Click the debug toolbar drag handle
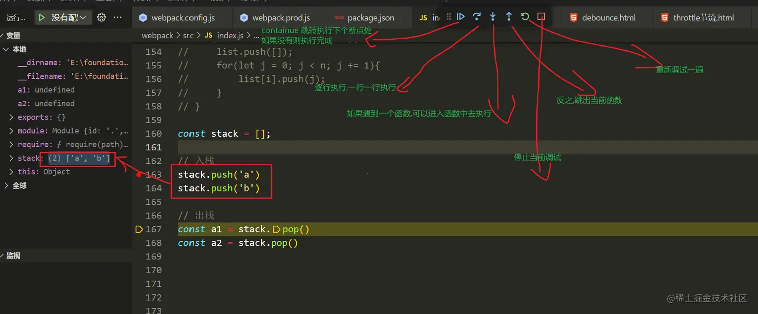 (449, 17)
